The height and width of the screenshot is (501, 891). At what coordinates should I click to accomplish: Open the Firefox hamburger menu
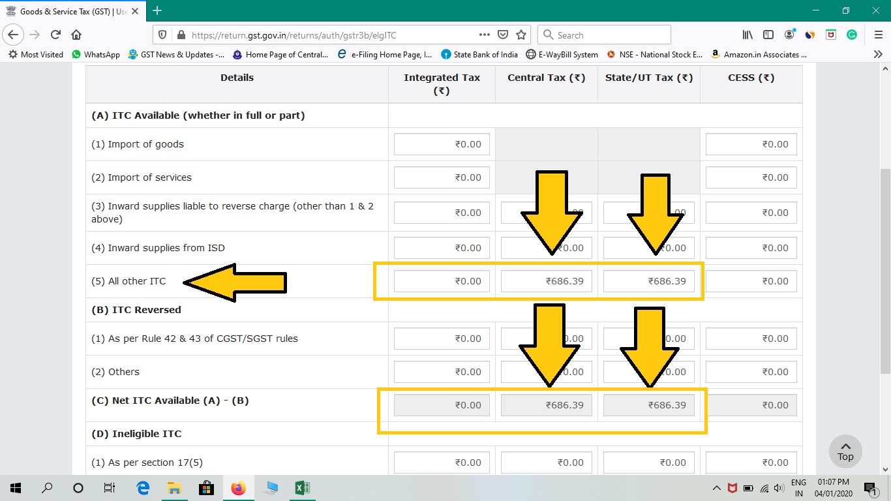click(878, 34)
